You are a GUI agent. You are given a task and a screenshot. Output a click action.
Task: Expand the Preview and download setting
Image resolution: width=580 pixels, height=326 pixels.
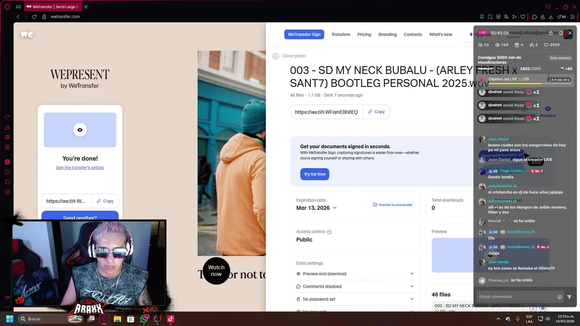tap(355, 274)
